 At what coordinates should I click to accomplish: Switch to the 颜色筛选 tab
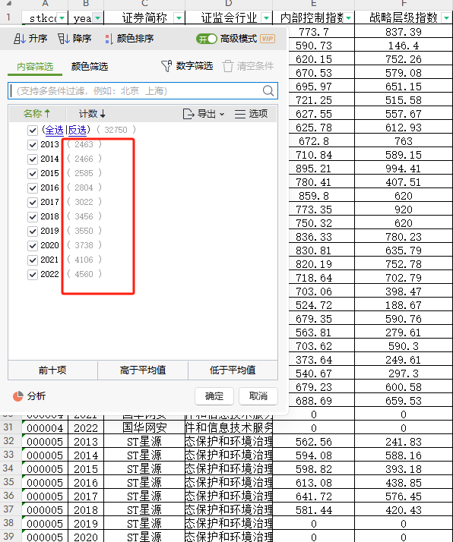(90, 66)
